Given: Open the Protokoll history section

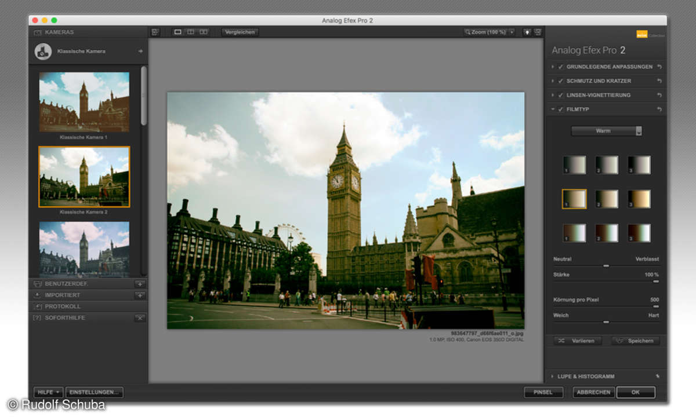Looking at the screenshot, I should click(x=88, y=306).
